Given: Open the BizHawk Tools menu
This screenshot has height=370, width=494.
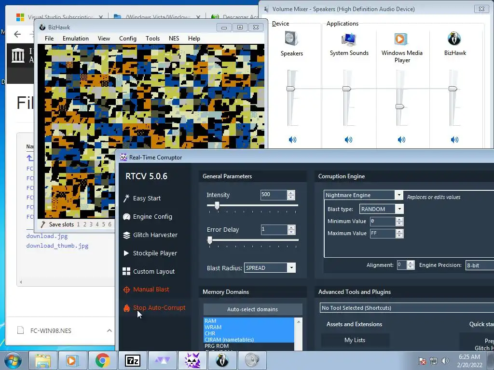Looking at the screenshot, I should pos(152,39).
